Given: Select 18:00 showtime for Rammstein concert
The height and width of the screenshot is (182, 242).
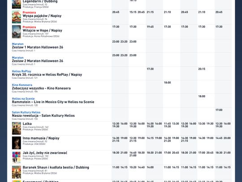Looking at the screenshot, I should click(202, 97).
